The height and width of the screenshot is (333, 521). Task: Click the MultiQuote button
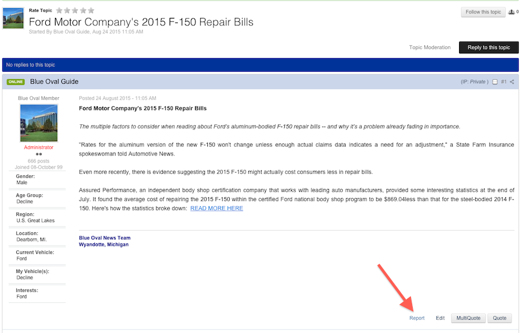468,318
